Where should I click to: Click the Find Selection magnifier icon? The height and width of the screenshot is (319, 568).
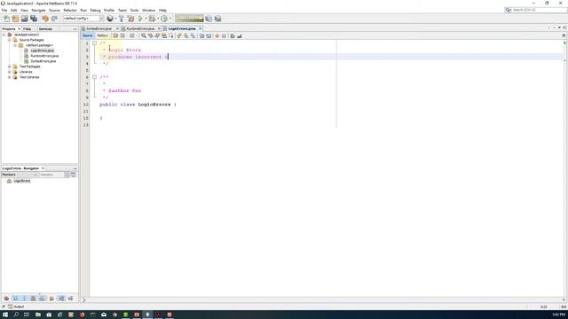pos(144,35)
